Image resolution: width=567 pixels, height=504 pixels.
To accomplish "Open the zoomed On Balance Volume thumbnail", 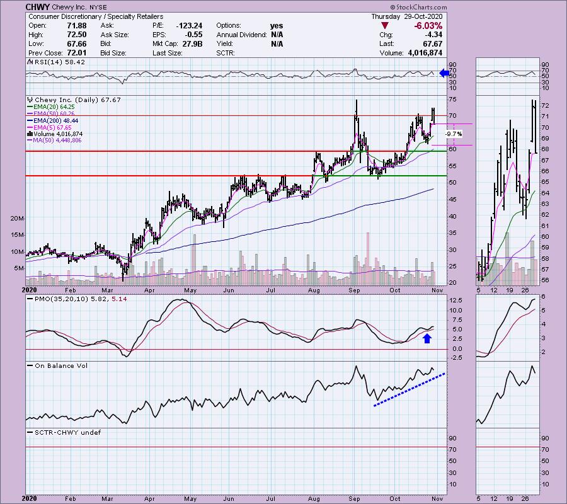I will pos(508,394).
